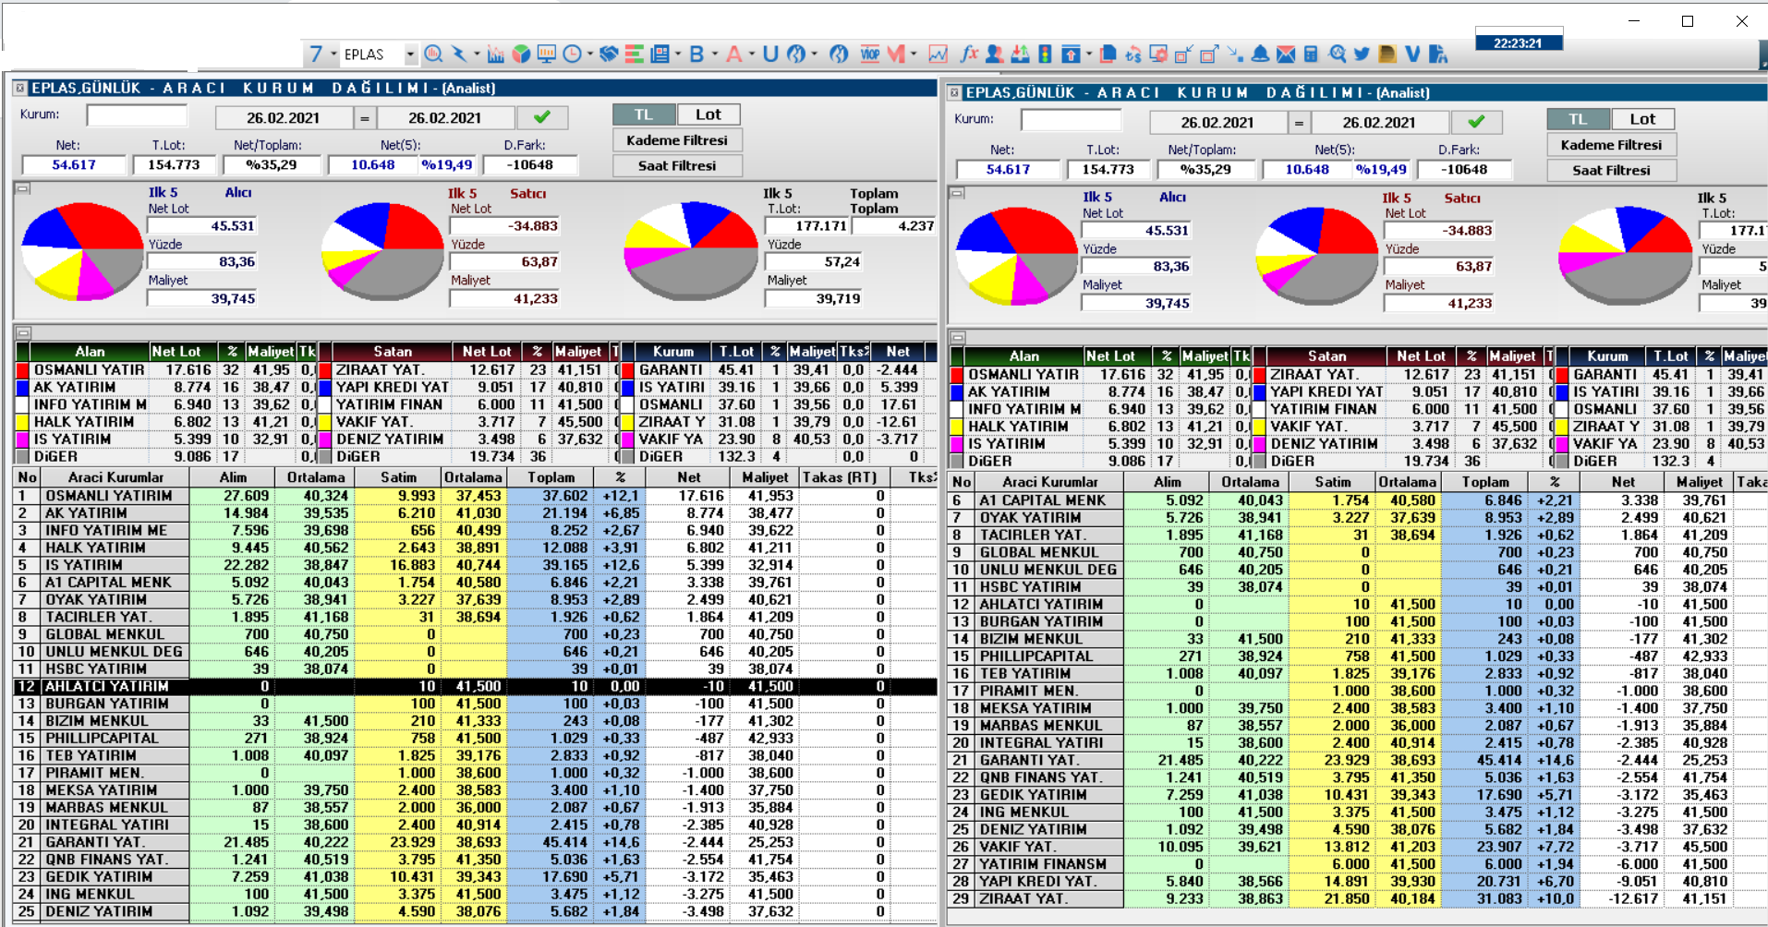Select Lot toggle in right window
Image resolution: width=1768 pixels, height=927 pixels.
[x=1642, y=119]
